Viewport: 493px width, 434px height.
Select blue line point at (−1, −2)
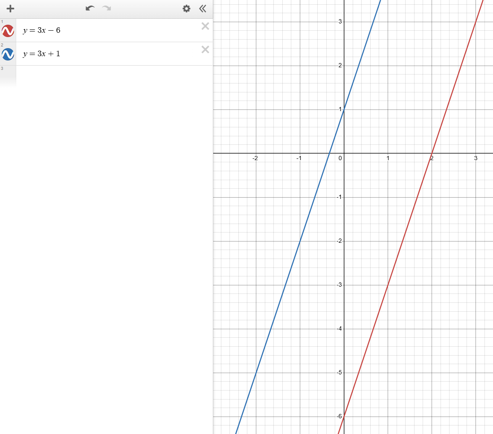[x=300, y=241]
